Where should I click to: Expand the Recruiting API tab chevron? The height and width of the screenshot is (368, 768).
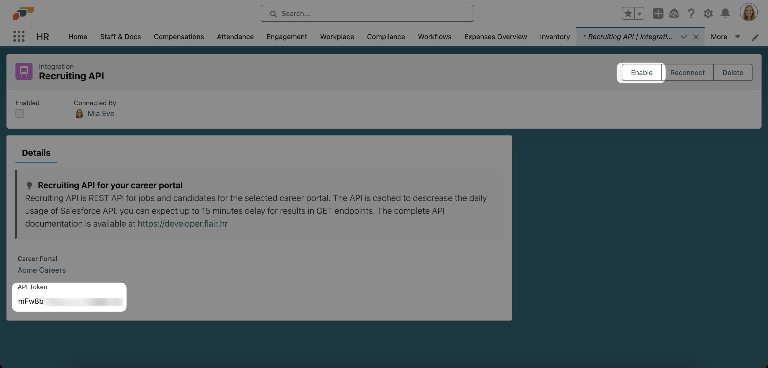683,37
